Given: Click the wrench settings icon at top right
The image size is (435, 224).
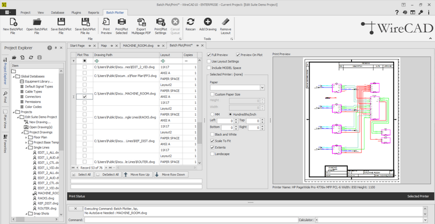Looking at the screenshot, I should click(x=421, y=12).
